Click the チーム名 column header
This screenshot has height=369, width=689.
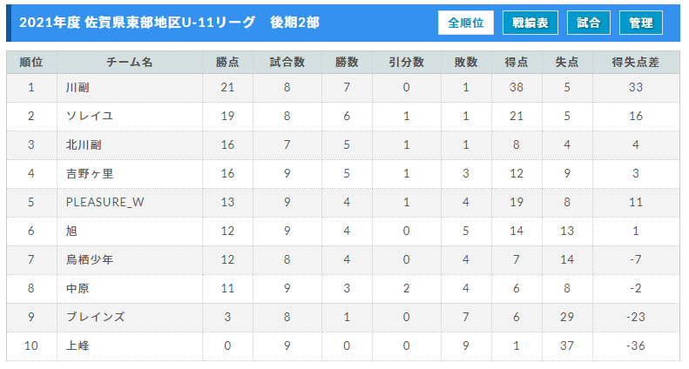130,63
